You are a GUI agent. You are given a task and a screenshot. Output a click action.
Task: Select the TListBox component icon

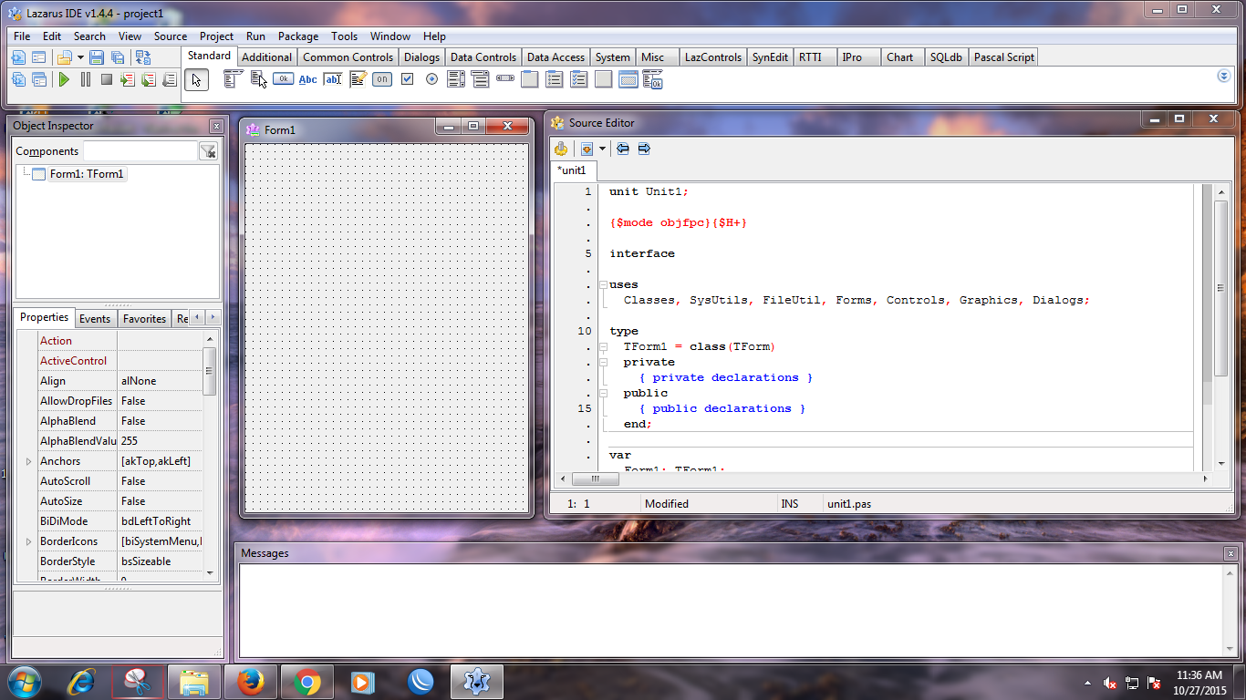(456, 79)
